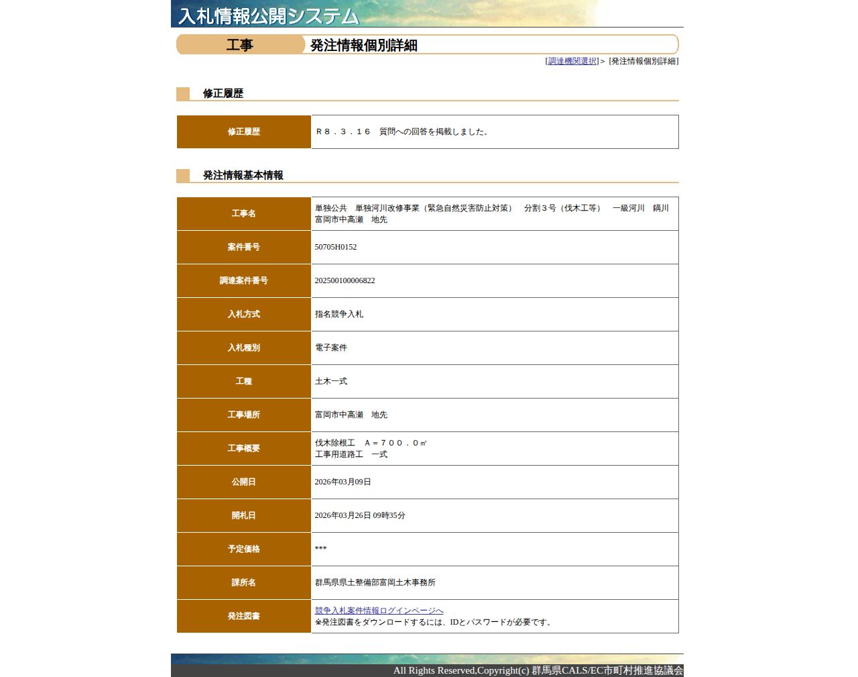Screen dimensions: 858x677
Task: Click the 課所名 row header
Action: (244, 582)
